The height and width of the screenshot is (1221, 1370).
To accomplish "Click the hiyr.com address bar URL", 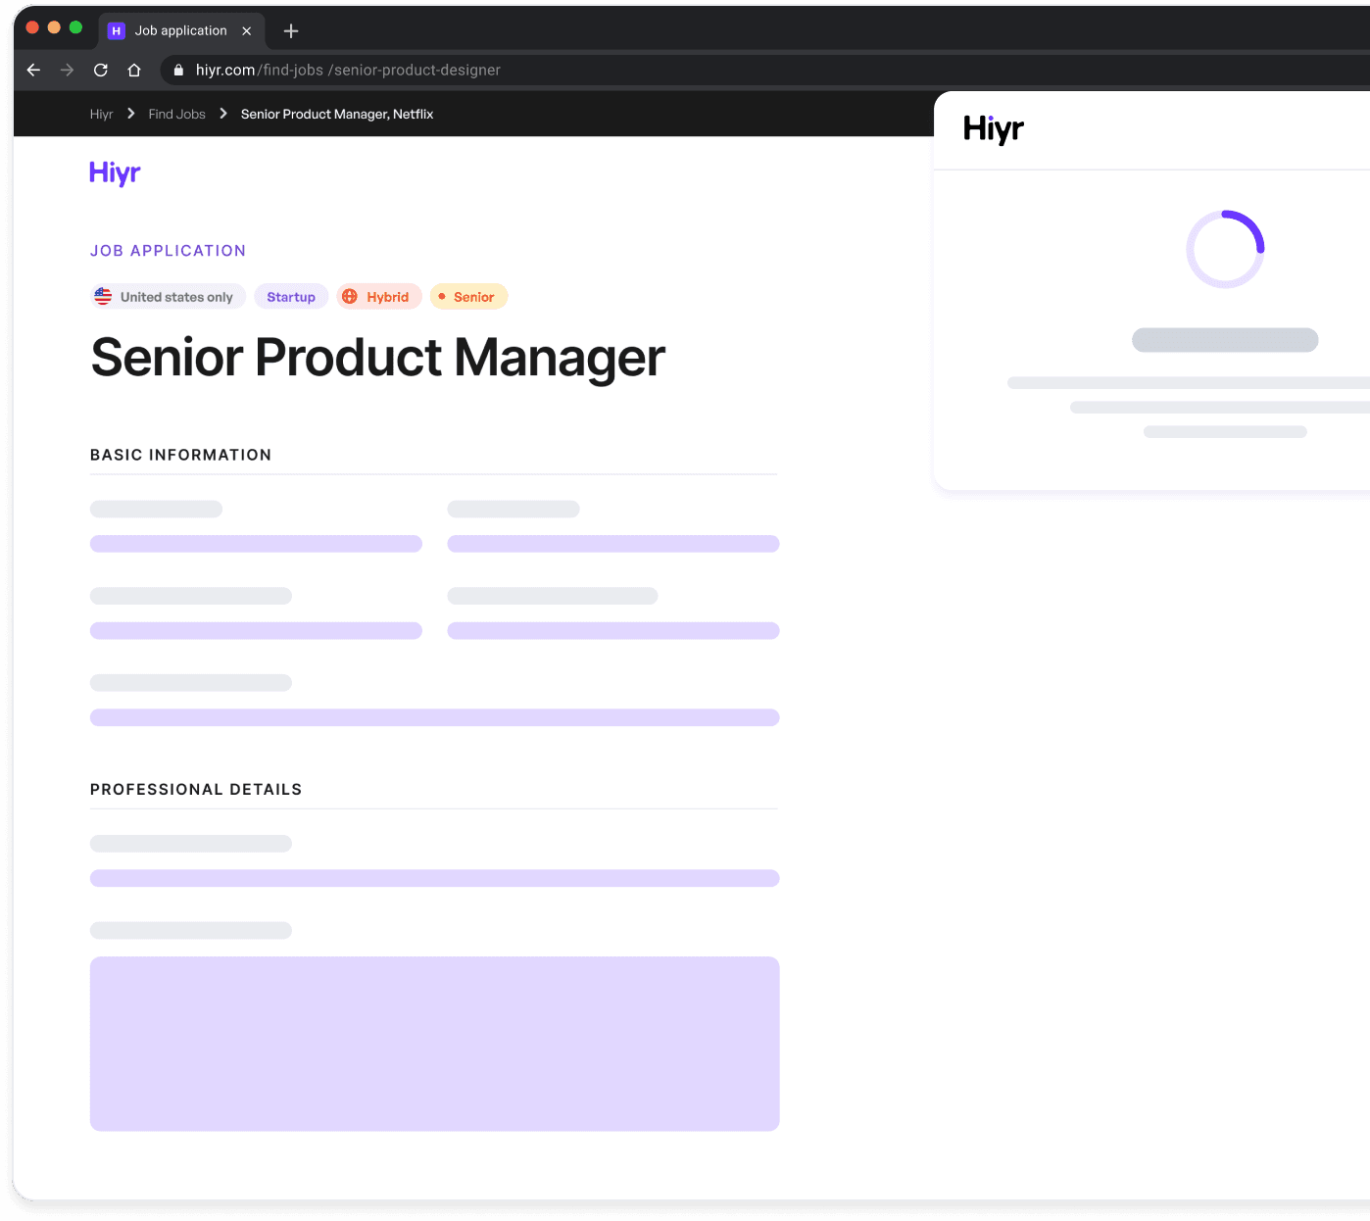I will pos(348,70).
